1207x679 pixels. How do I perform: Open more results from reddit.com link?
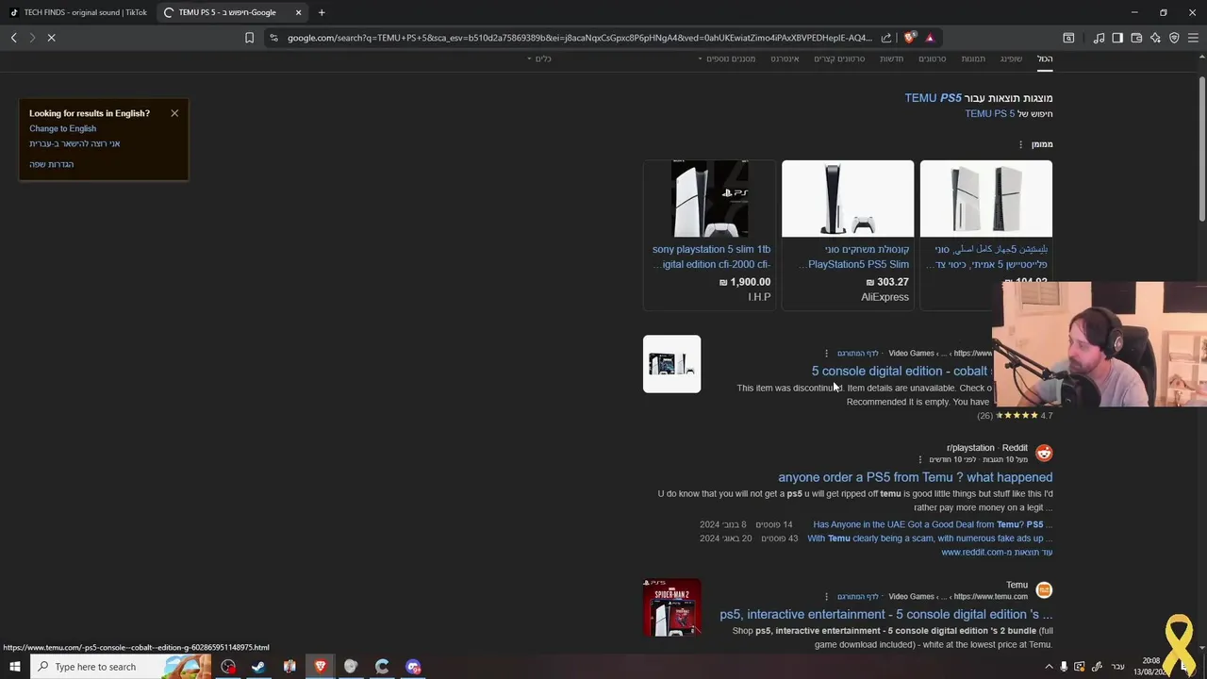click(x=997, y=553)
